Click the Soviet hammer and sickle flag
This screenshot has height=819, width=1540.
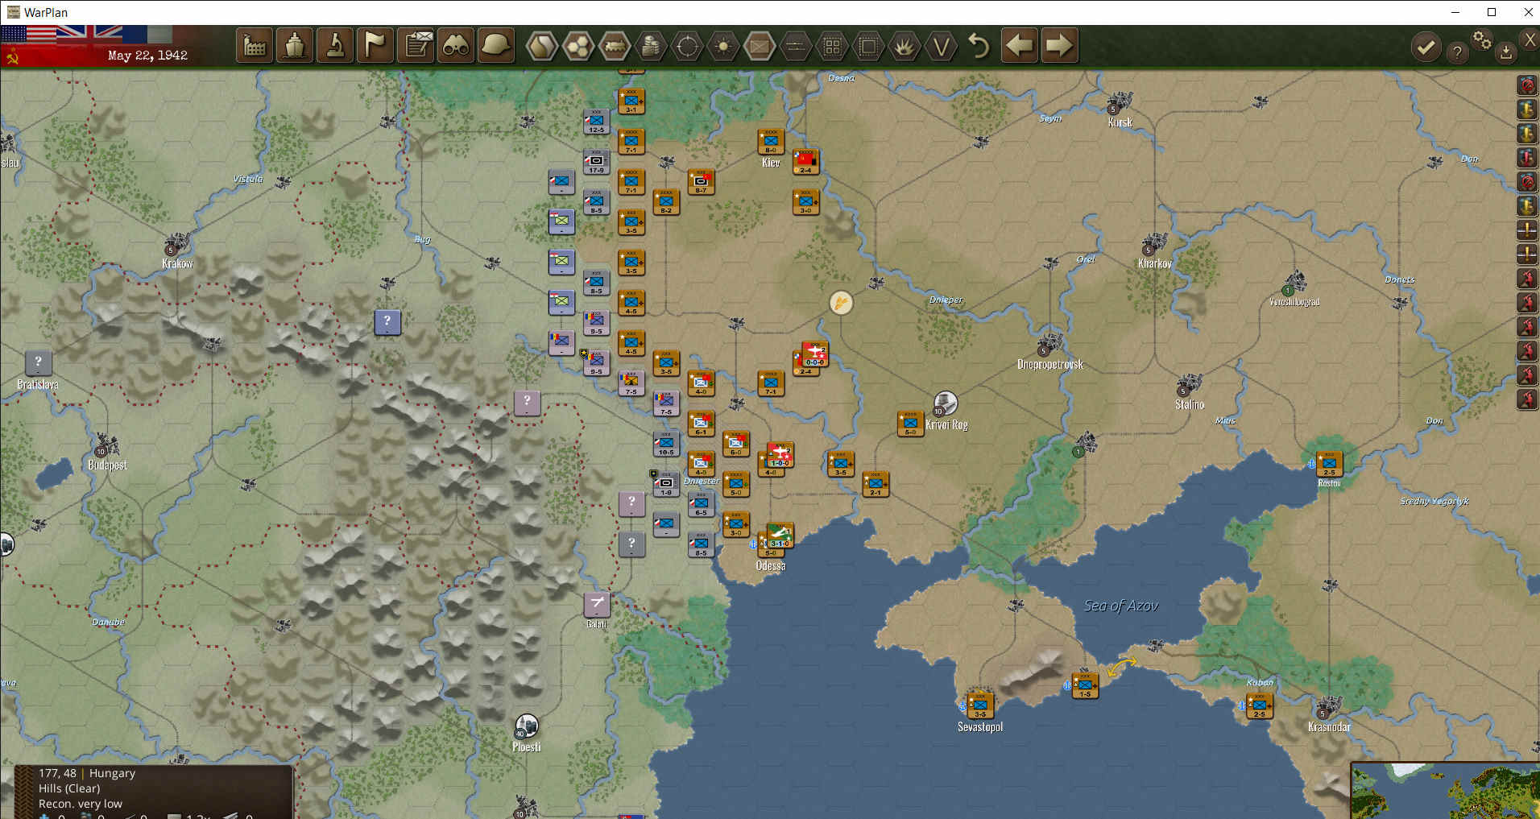12,56
